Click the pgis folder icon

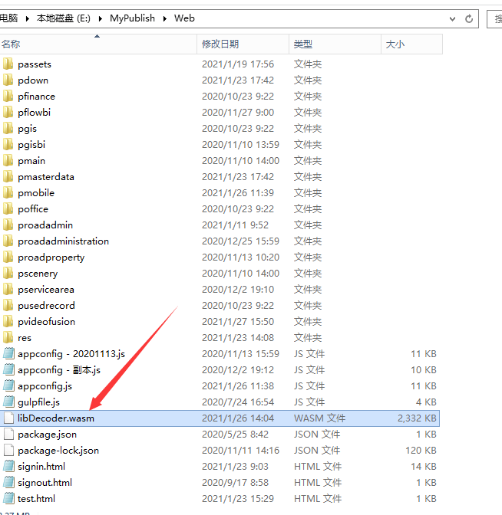coord(8,129)
